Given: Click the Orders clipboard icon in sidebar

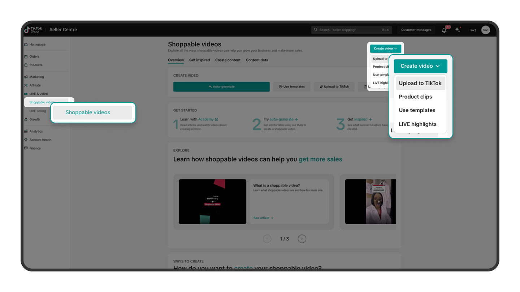Looking at the screenshot, I should tap(26, 57).
